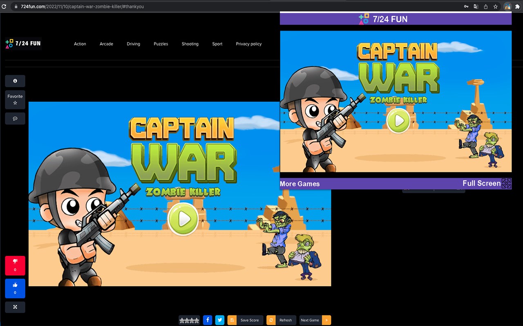Share the game on Facebook

(208, 320)
